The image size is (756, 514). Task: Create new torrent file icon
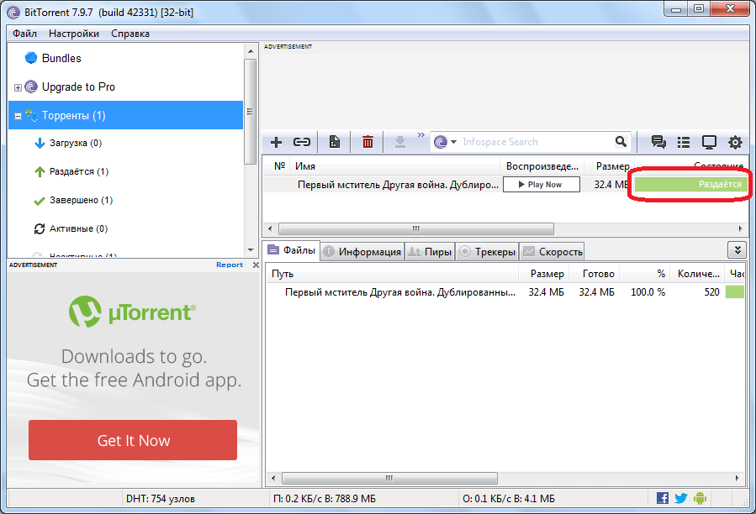334,142
